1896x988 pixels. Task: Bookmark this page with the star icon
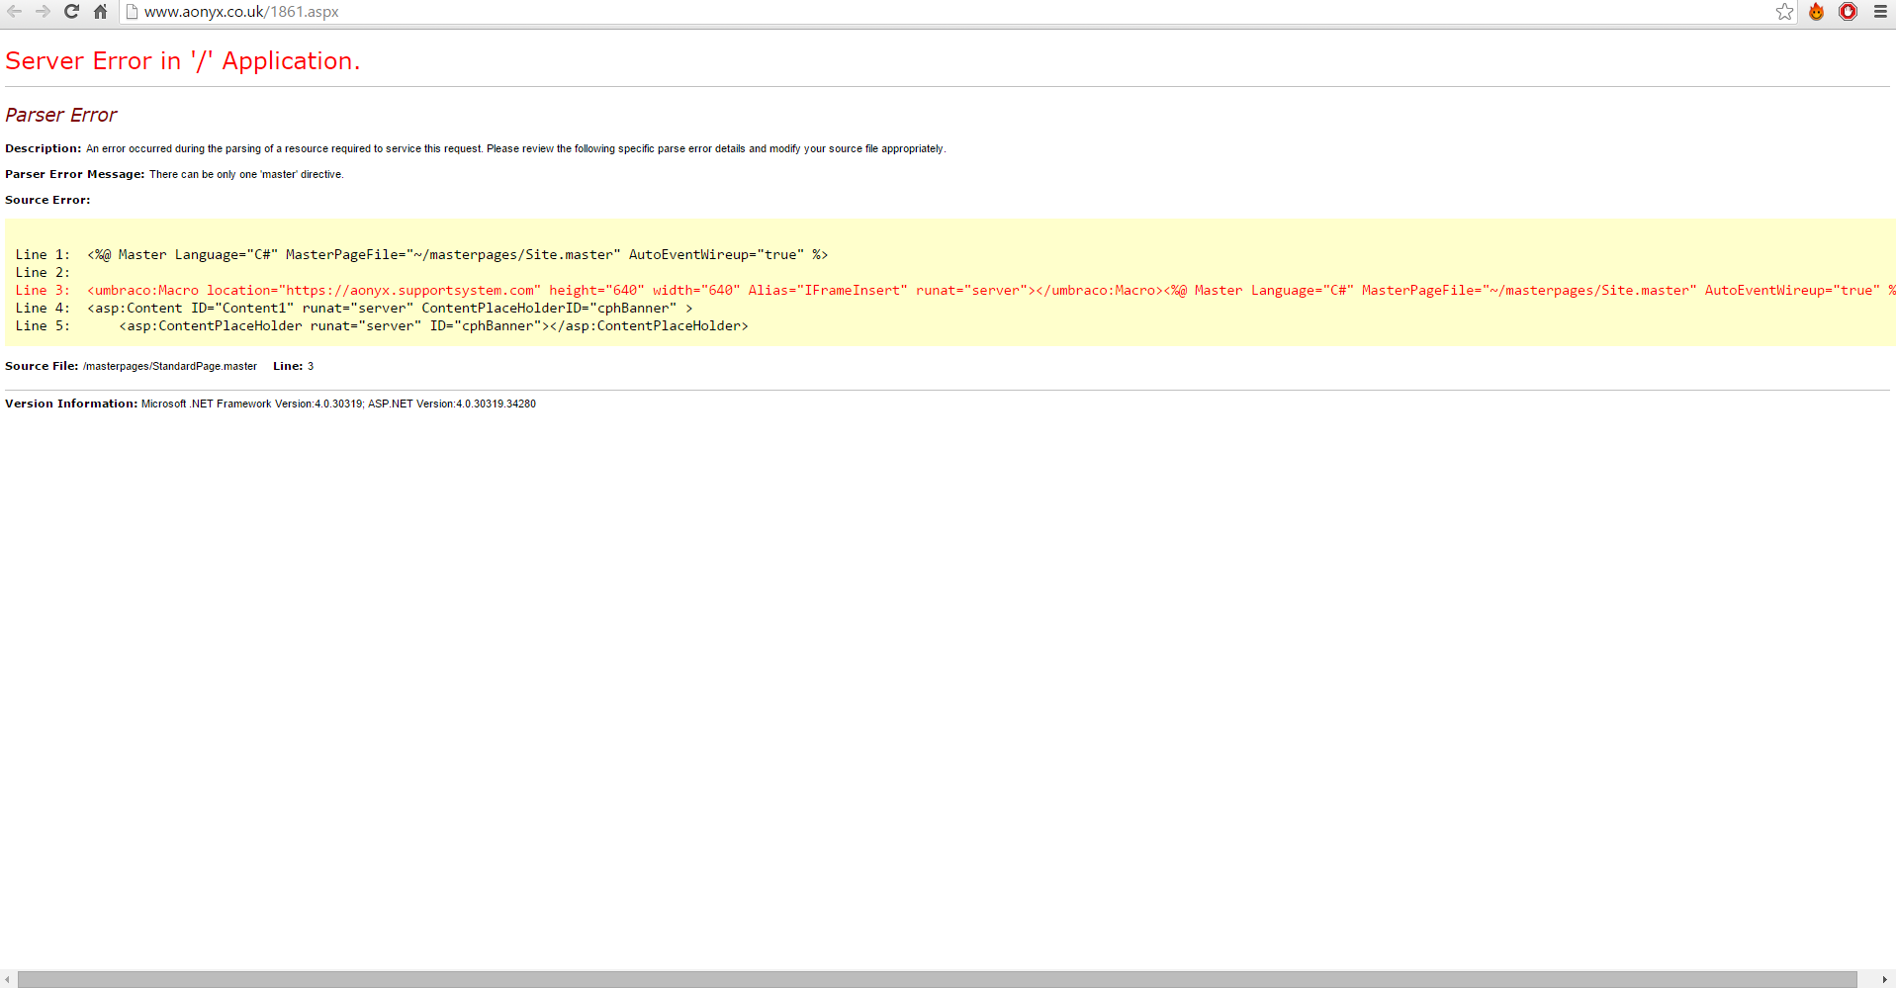pyautogui.click(x=1784, y=12)
